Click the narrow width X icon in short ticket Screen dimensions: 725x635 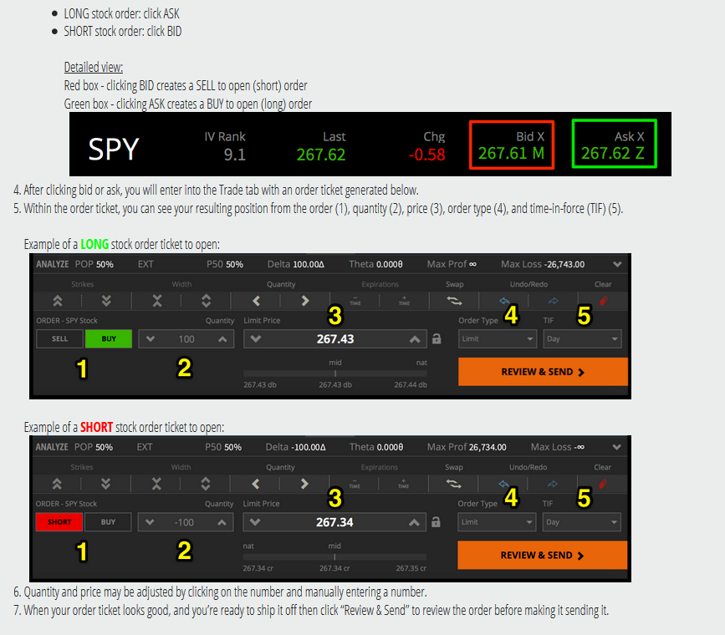click(x=156, y=484)
